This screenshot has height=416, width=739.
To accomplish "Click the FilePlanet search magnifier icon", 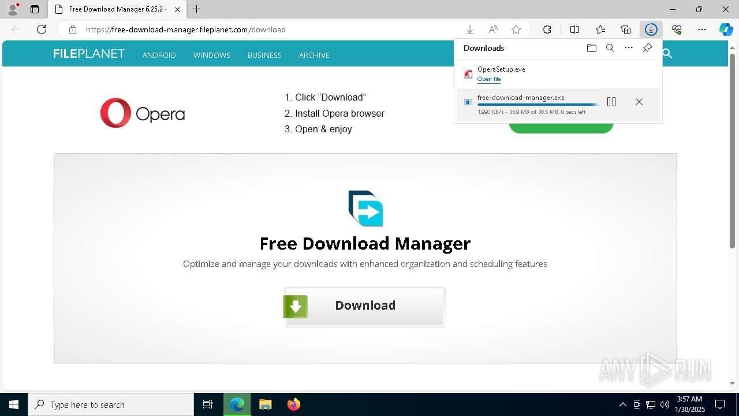I will pyautogui.click(x=667, y=54).
